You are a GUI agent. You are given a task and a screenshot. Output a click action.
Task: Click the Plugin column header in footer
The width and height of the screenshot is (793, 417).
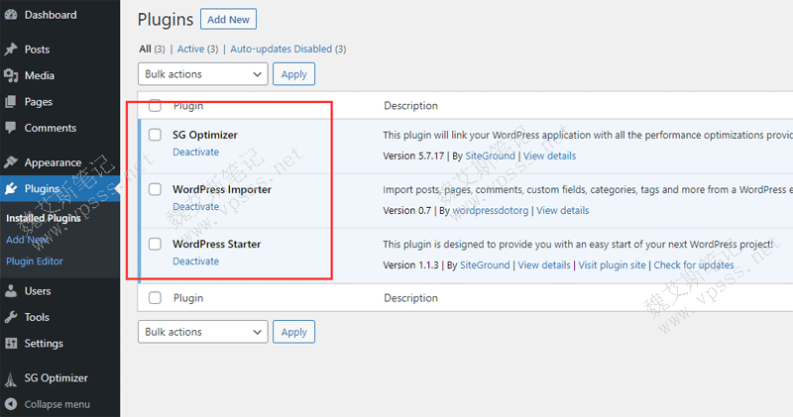pyautogui.click(x=188, y=298)
